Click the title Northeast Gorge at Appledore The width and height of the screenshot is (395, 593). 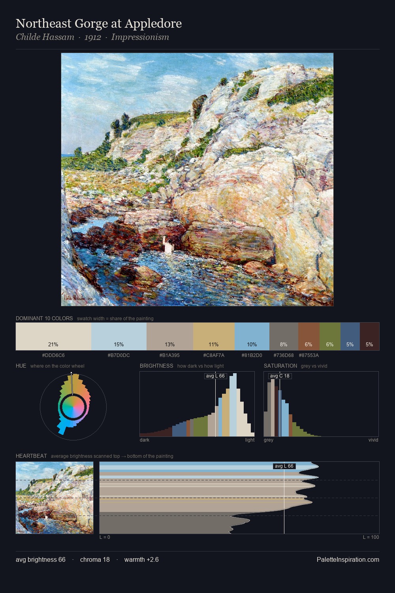(x=99, y=23)
